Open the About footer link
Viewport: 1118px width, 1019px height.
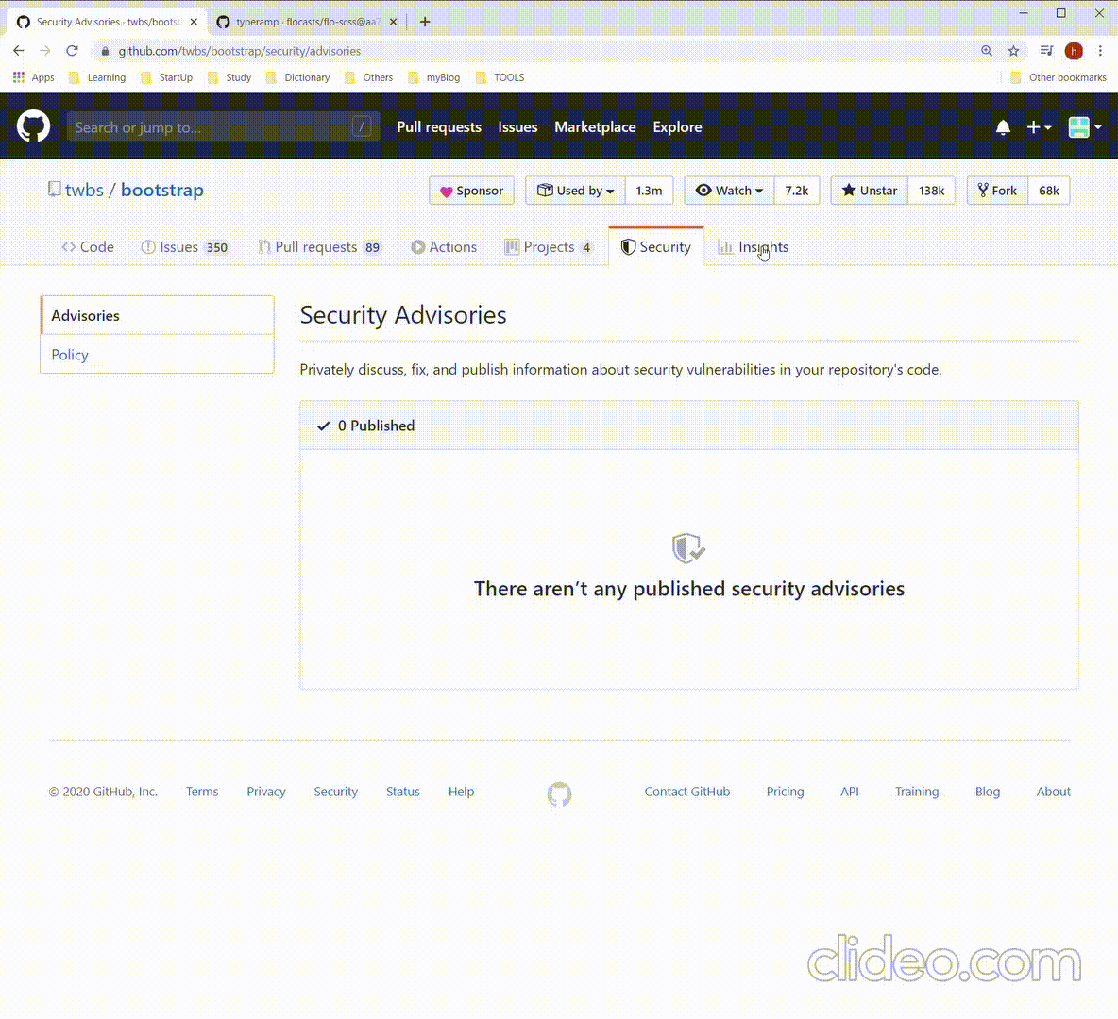point(1053,792)
